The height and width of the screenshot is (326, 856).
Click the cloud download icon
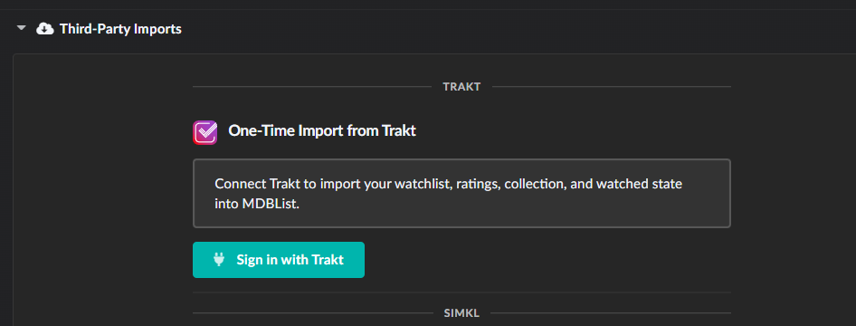(44, 28)
